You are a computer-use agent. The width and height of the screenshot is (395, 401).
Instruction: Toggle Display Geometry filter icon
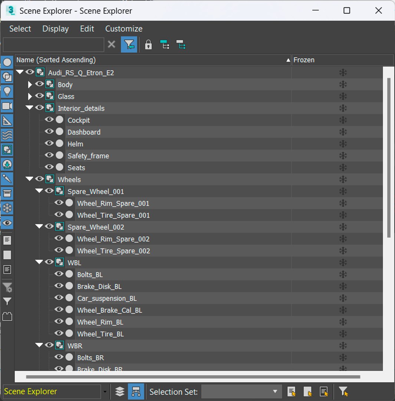[x=7, y=62]
